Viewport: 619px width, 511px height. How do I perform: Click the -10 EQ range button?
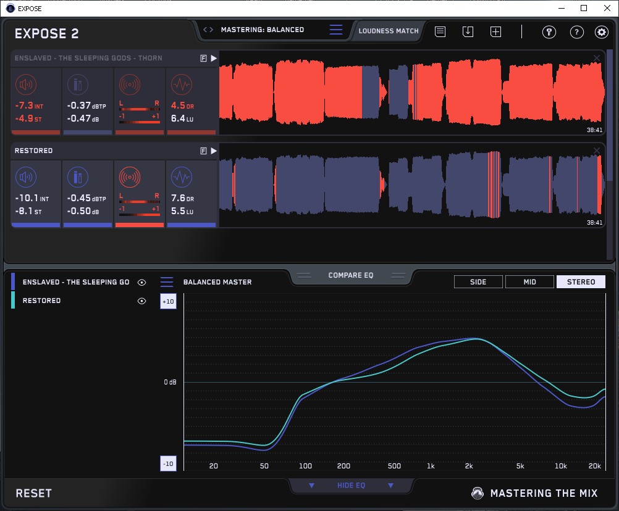[x=168, y=463]
